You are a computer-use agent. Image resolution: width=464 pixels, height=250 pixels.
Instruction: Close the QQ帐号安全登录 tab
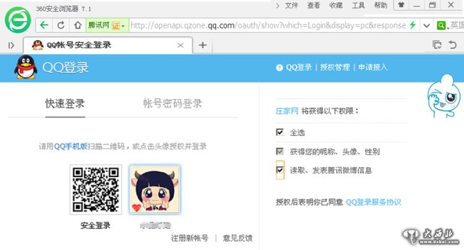click(181, 45)
